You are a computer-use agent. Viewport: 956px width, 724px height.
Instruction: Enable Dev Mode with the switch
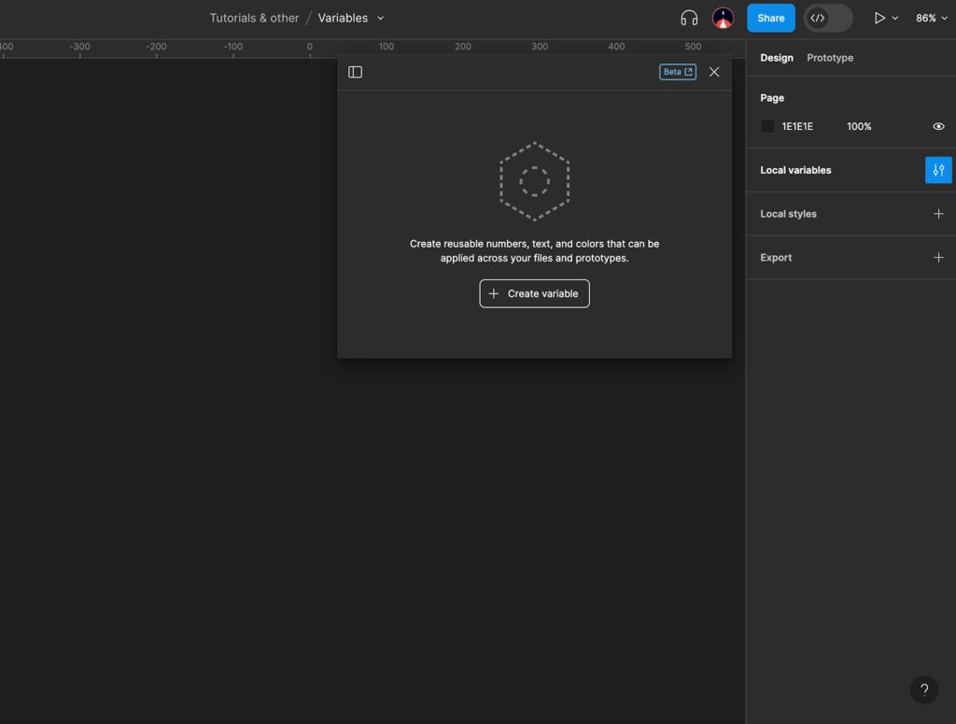point(827,17)
